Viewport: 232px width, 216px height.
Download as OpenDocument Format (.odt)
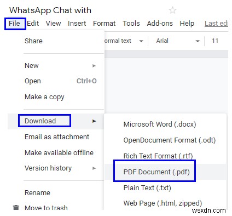(165, 140)
